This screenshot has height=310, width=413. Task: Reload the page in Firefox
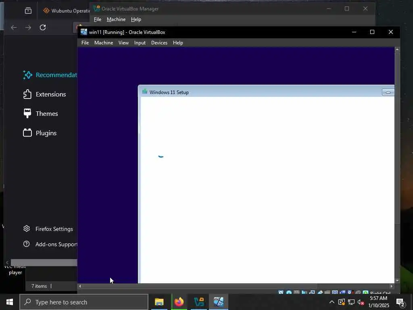pos(43,27)
